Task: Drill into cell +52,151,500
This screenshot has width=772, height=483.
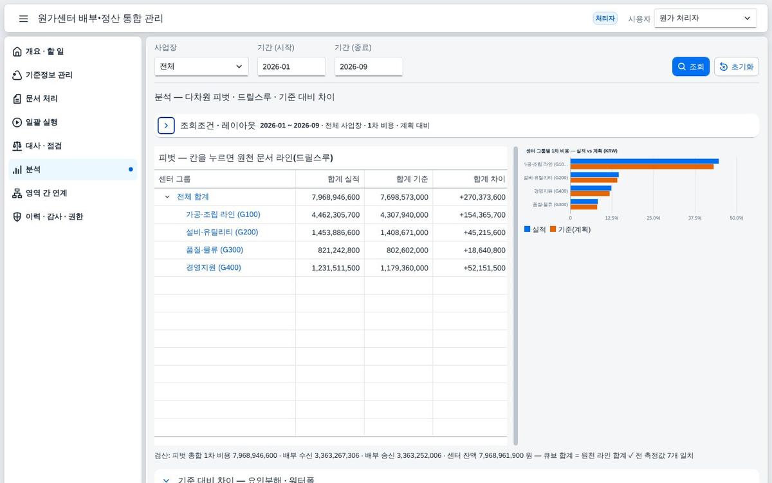Action: 470,267
